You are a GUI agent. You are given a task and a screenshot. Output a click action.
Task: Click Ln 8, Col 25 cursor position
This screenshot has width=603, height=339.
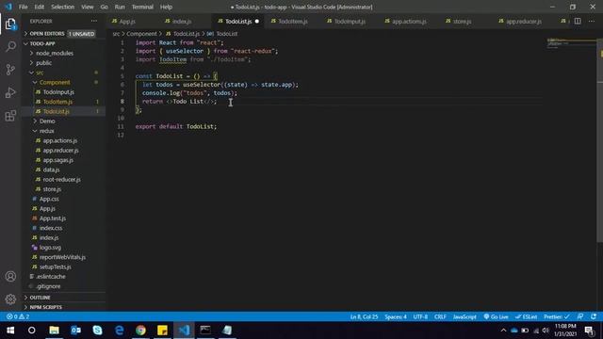click(x=364, y=316)
